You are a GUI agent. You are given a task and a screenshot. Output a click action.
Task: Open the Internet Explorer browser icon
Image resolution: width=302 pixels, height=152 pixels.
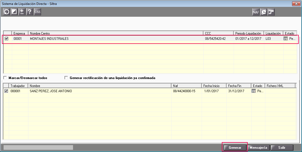pyautogui.click(x=263, y=12)
